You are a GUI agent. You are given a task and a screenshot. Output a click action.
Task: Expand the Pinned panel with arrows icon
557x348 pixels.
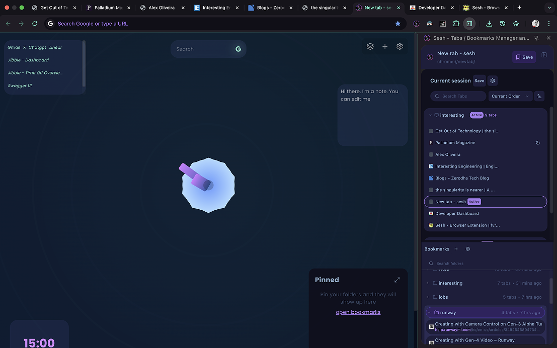coord(397,280)
